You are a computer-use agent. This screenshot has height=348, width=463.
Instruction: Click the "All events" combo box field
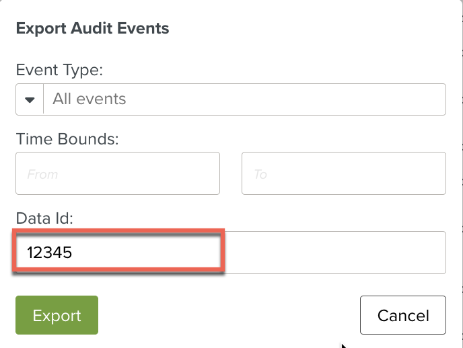tap(244, 99)
